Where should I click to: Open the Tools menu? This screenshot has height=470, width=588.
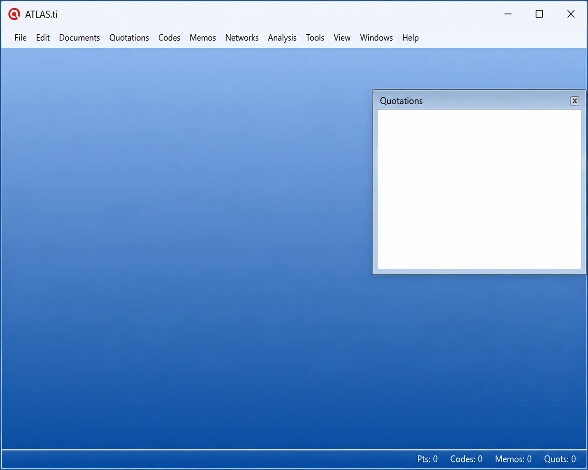[315, 38]
